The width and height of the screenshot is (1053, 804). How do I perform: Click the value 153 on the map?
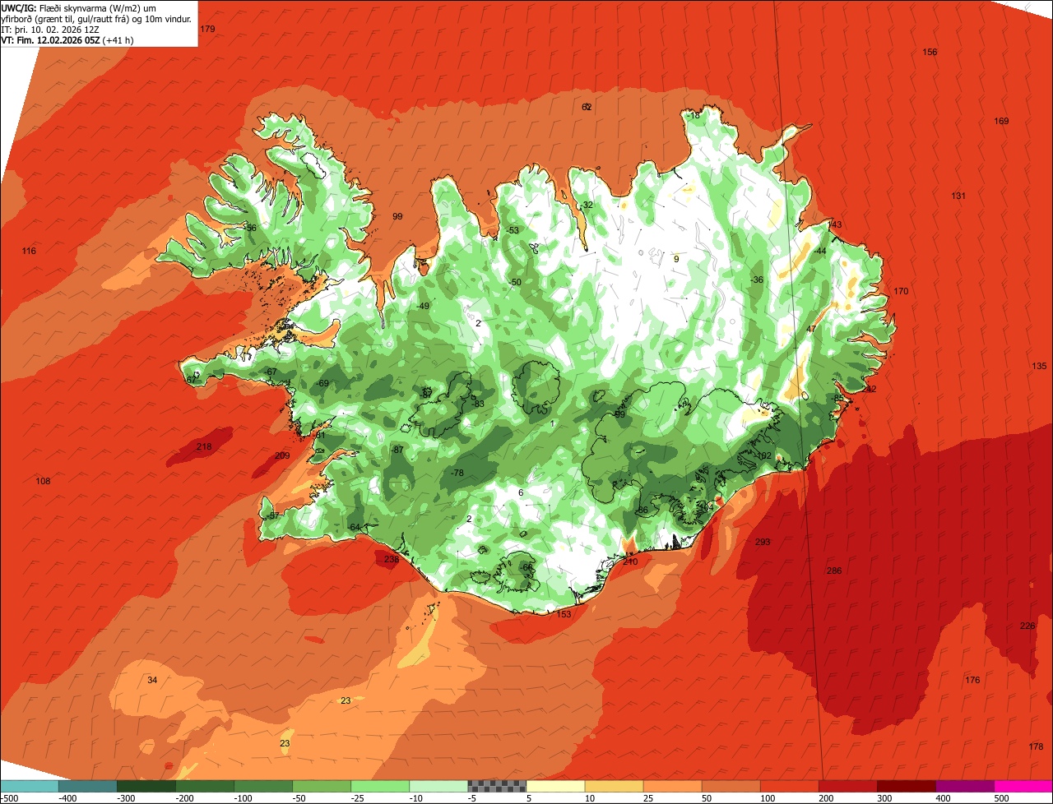(564, 614)
